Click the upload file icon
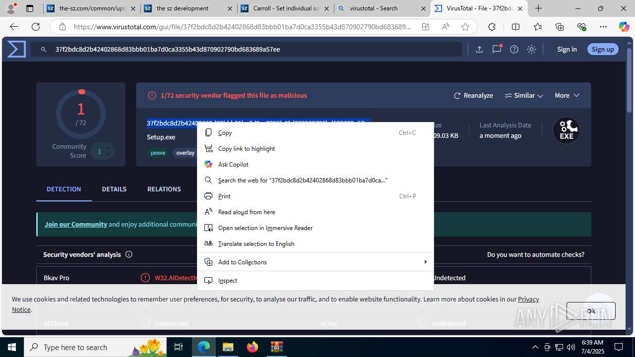Viewport: 635px width, 357px height. (479, 49)
